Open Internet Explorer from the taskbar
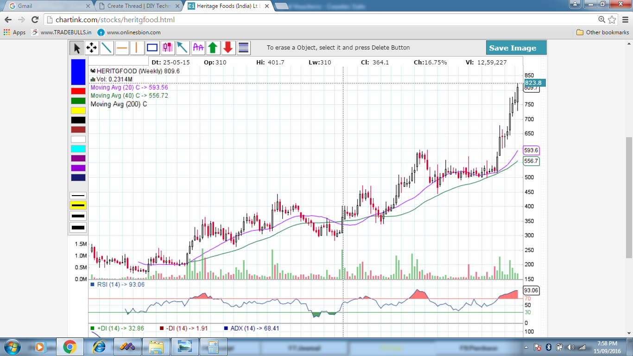Viewport: 633px width, 356px height. pos(99,347)
